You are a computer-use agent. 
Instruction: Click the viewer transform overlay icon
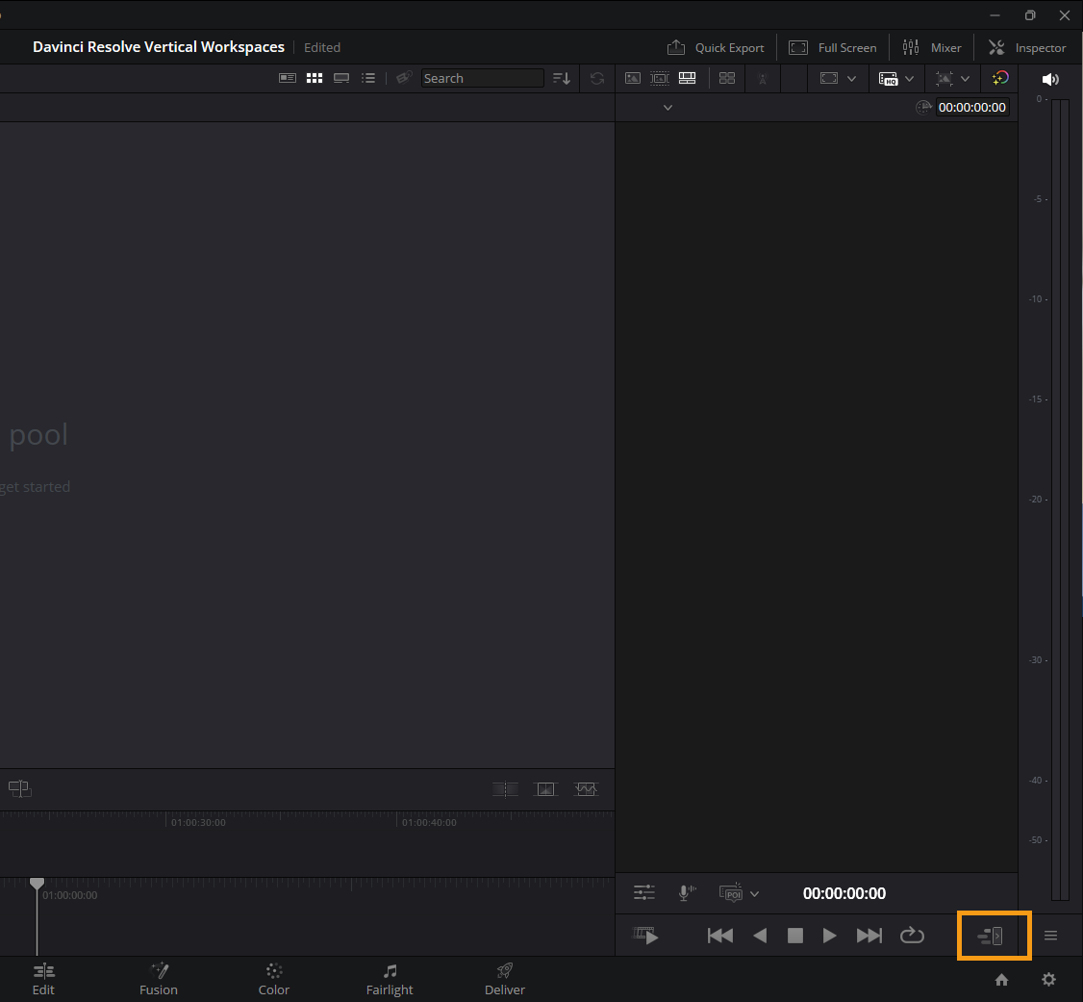click(944, 79)
